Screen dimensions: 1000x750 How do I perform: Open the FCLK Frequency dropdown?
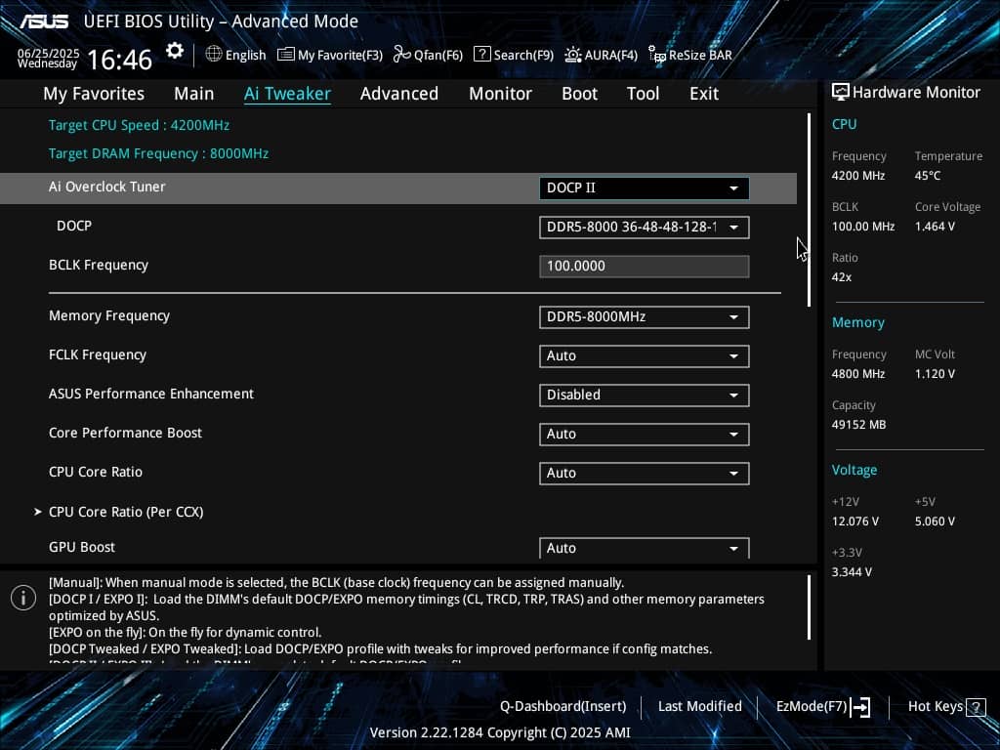click(645, 355)
